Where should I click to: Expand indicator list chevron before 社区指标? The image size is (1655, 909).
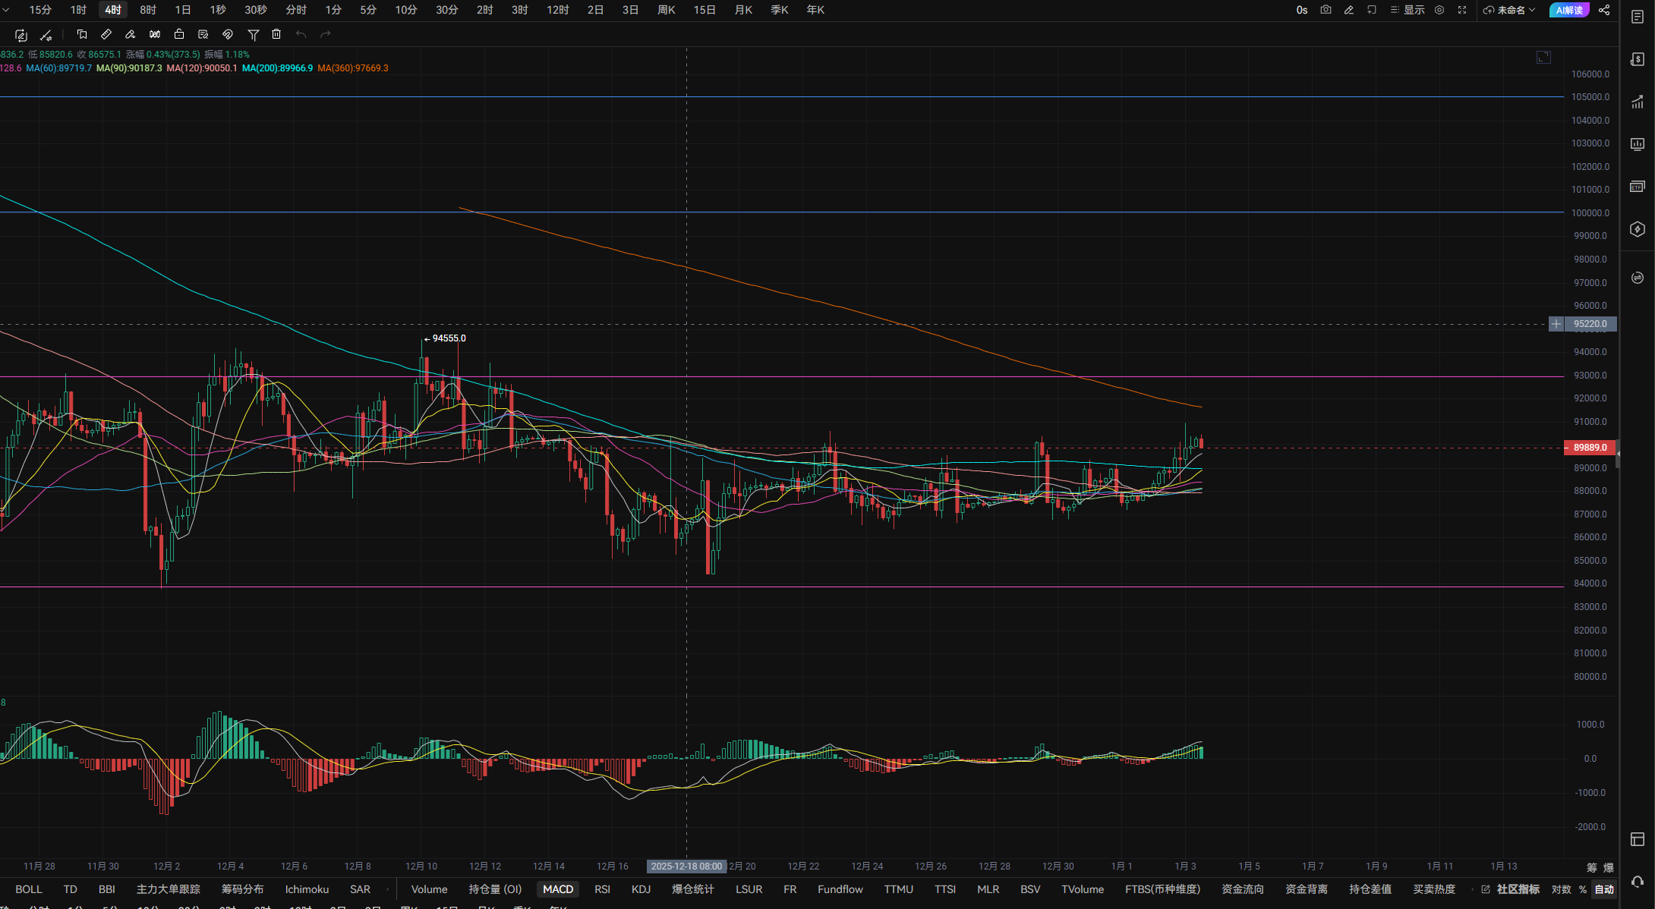click(1473, 889)
